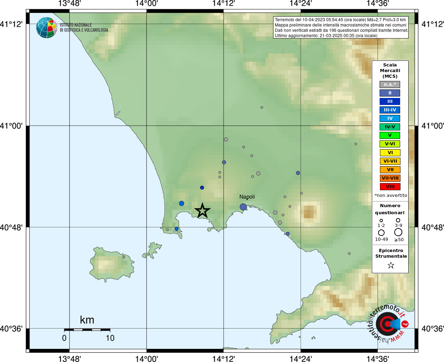Click the ≥50 questionnaire circle in legend

point(398,232)
